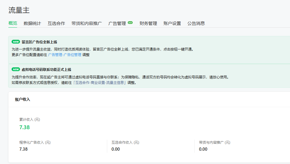
Task: Click the 程序化广告收入 amount
Action: pos(23,149)
